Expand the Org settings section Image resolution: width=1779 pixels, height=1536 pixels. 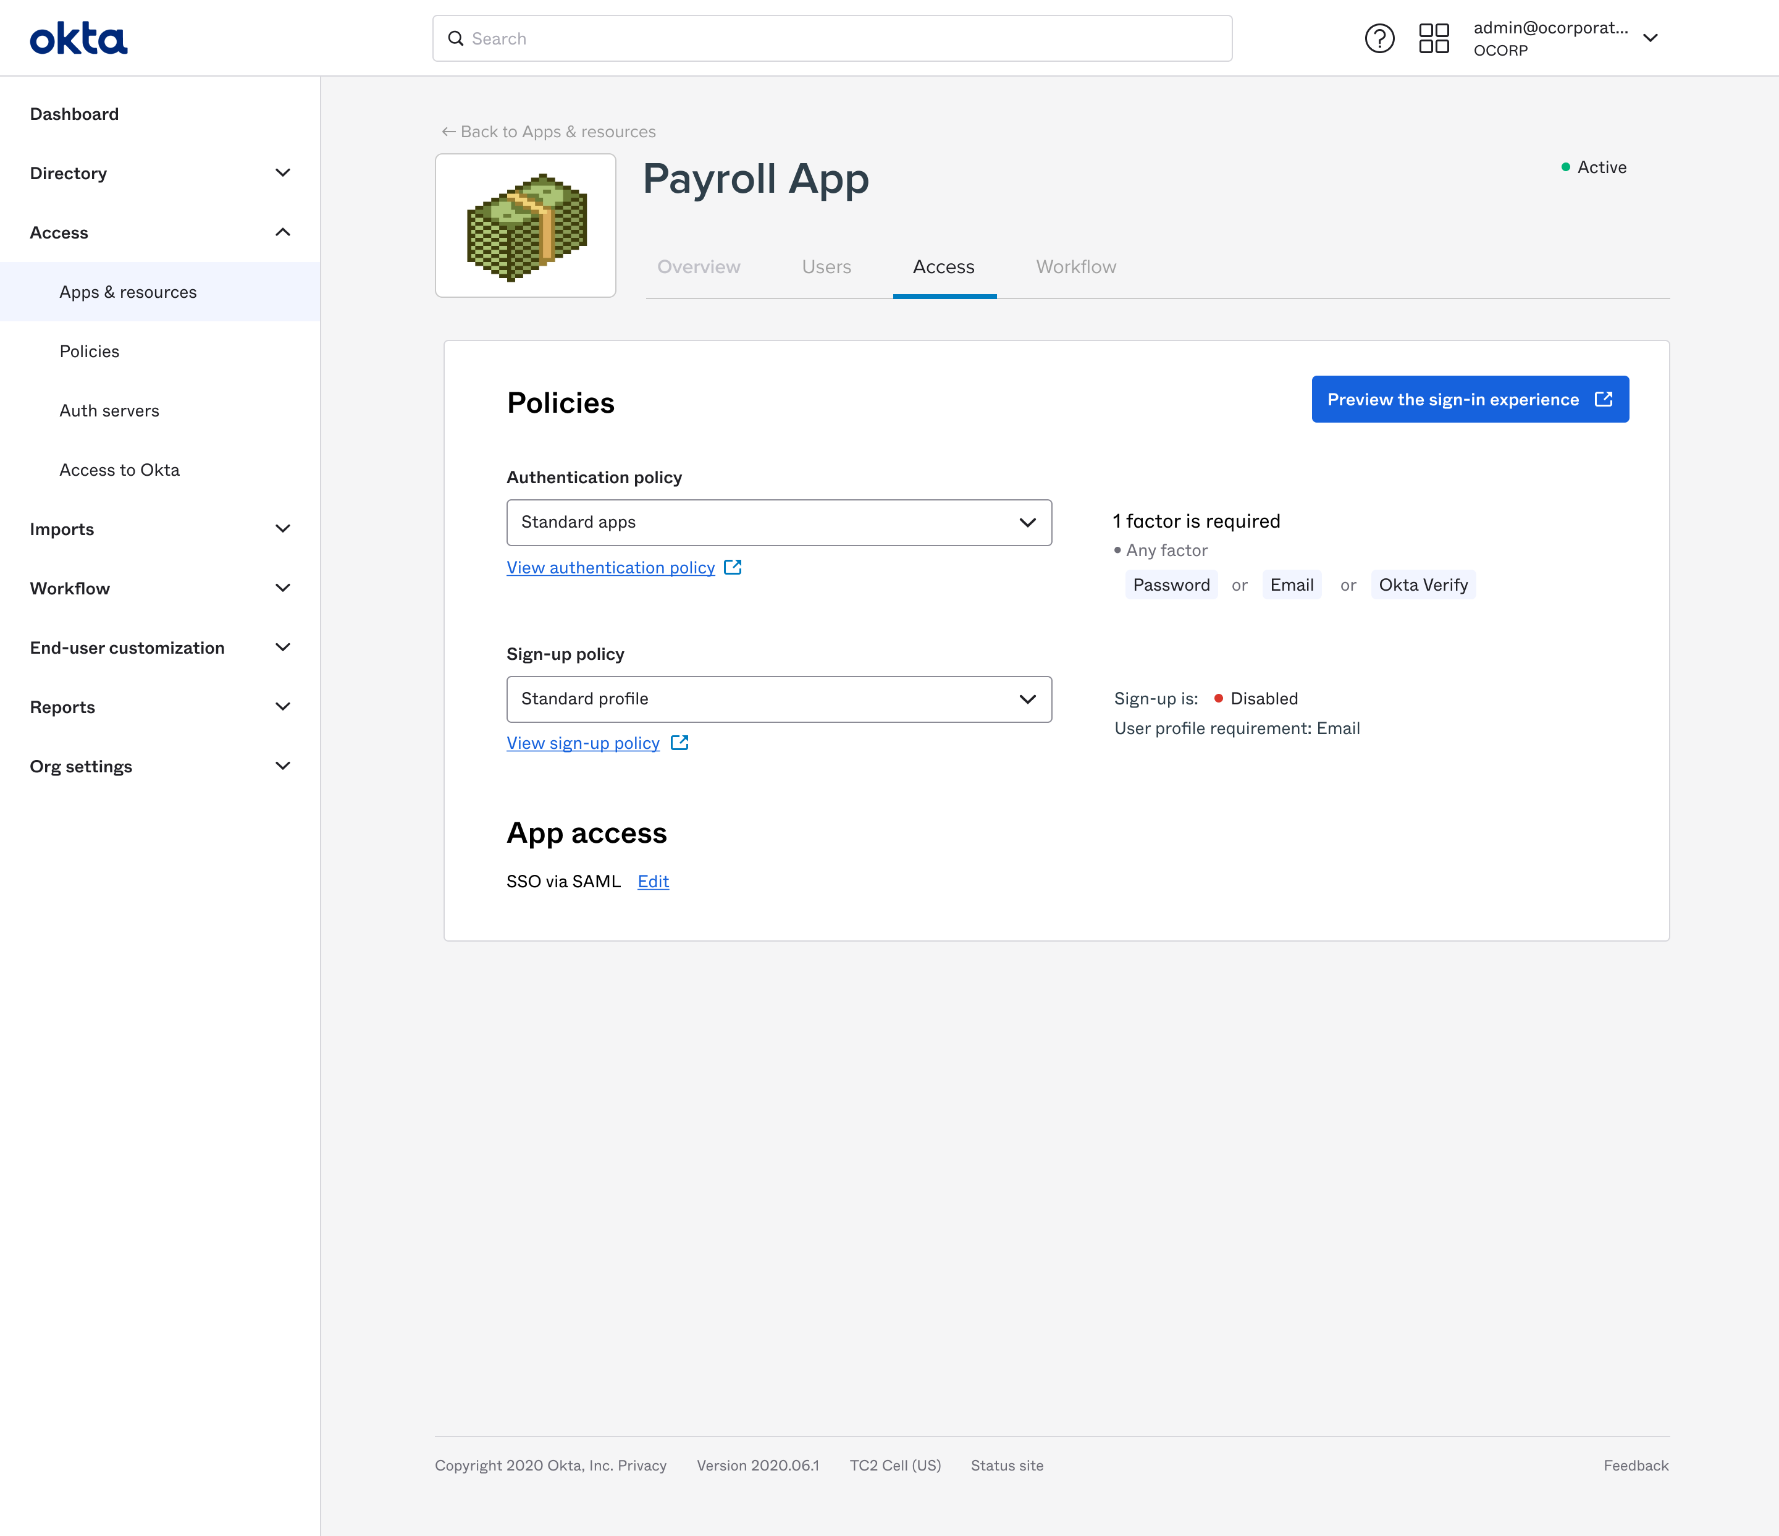[282, 766]
